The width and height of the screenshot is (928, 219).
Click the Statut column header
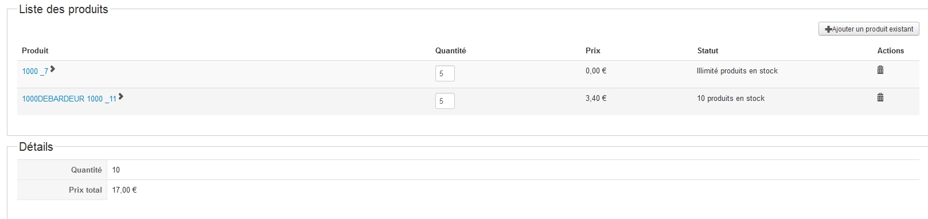click(x=708, y=50)
